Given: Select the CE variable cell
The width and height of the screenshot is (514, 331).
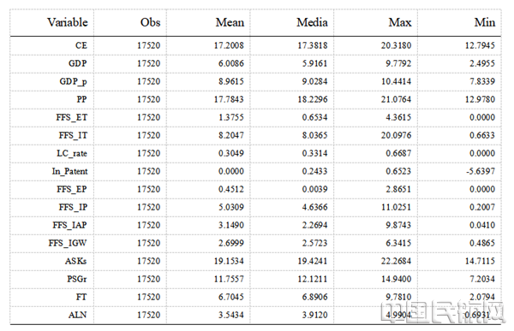Looking at the screenshot, I should (81, 45).
